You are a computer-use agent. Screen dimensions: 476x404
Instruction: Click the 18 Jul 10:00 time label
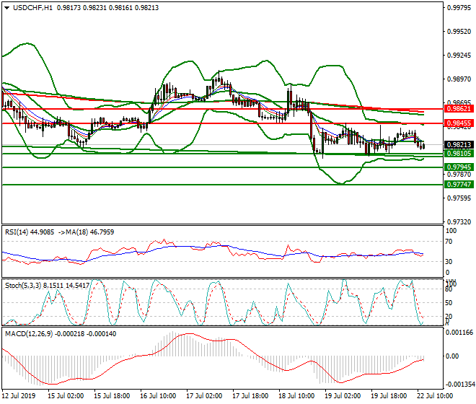[x=296, y=396]
